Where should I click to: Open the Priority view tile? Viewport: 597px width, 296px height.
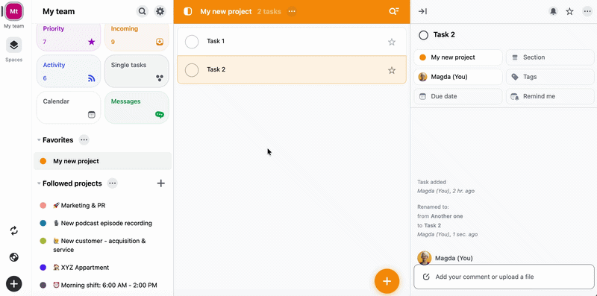(69, 37)
